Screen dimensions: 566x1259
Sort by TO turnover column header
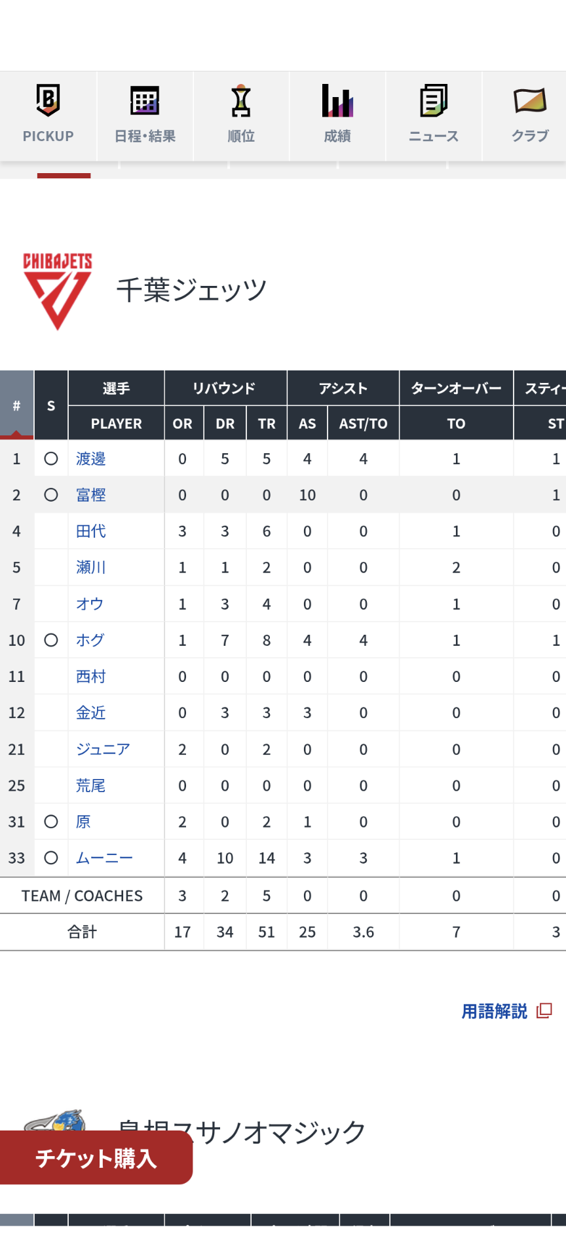(x=457, y=424)
